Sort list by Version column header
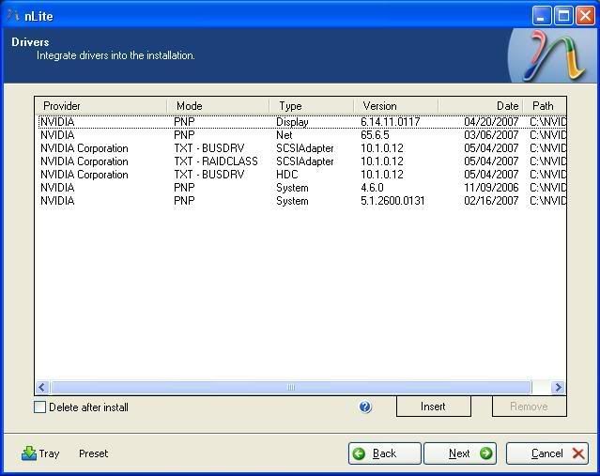 click(394, 106)
